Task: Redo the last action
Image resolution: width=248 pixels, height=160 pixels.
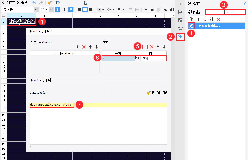Action: coord(41,3)
